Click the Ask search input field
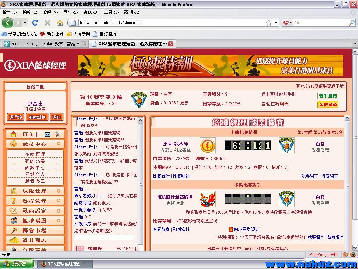Screen dimensions: 358x269 321,23
